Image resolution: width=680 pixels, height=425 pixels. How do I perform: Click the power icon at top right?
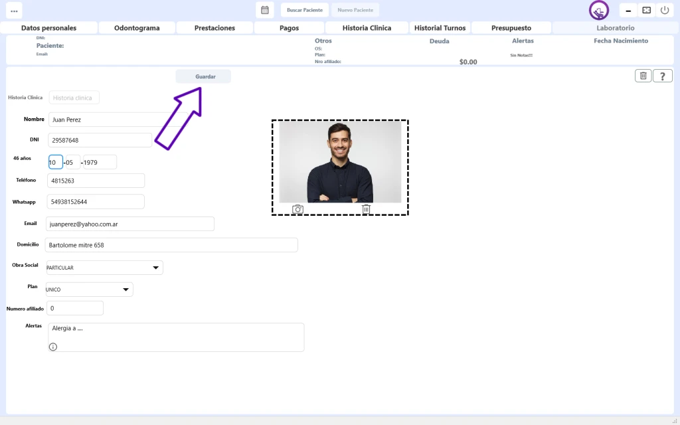(665, 10)
